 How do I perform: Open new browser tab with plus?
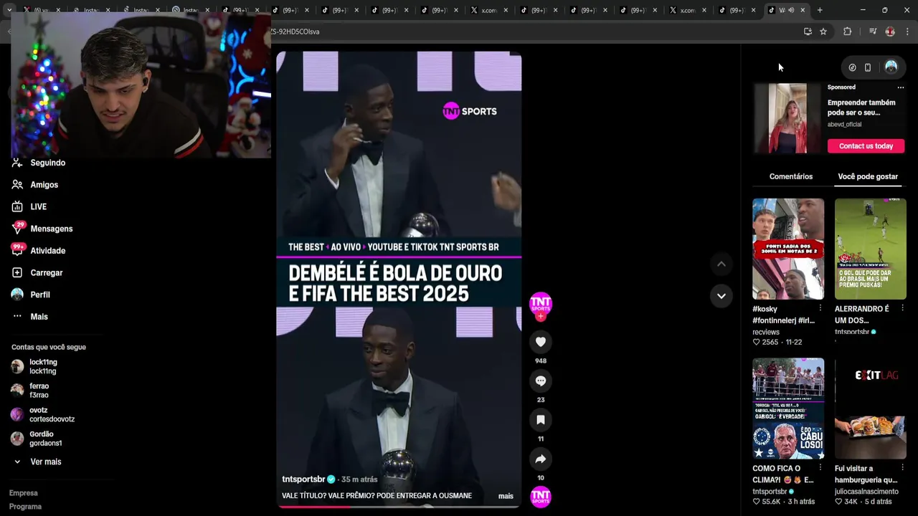point(820,10)
